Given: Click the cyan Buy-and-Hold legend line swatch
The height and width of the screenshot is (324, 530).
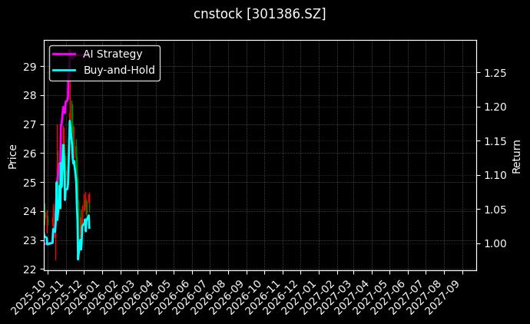Looking at the screenshot, I should [65, 71].
